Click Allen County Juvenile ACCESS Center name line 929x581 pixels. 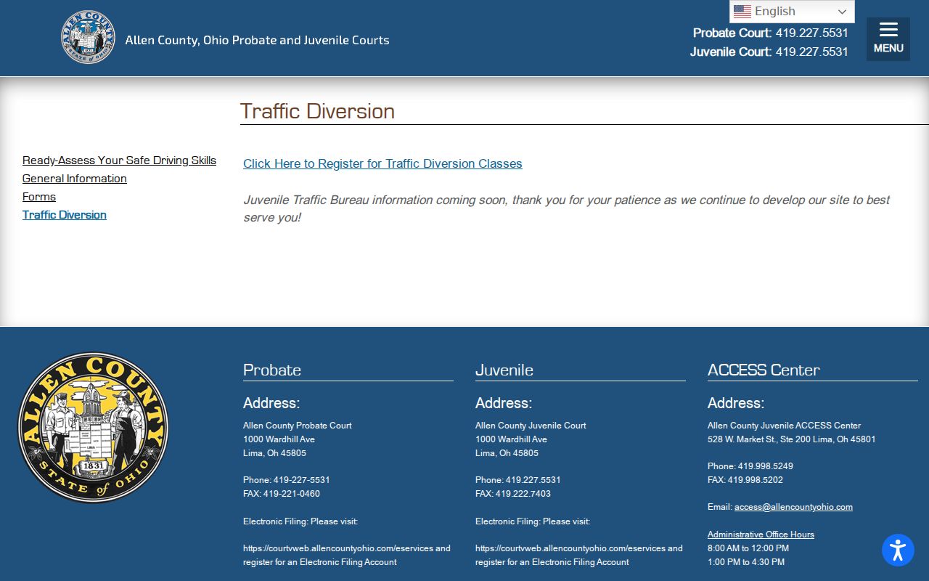(784, 426)
